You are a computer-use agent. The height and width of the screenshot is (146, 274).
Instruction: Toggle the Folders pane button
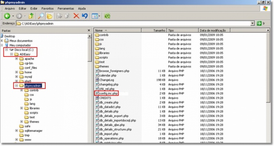pos(50,16)
